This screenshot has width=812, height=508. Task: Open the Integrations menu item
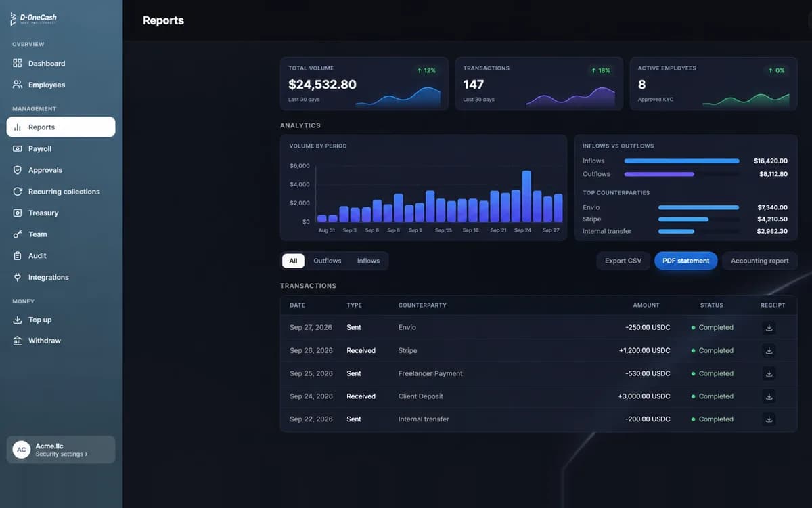click(x=61, y=277)
